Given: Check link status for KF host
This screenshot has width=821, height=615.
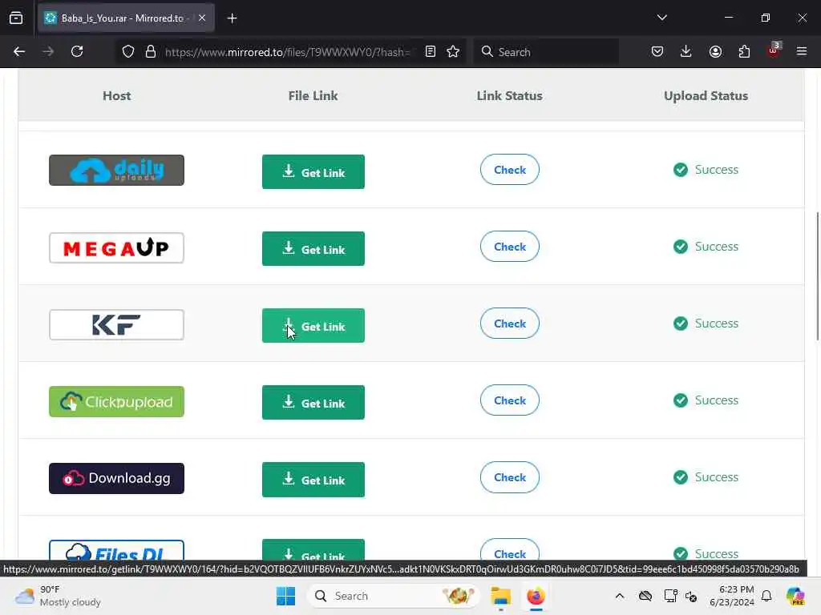Looking at the screenshot, I should pos(509,324).
